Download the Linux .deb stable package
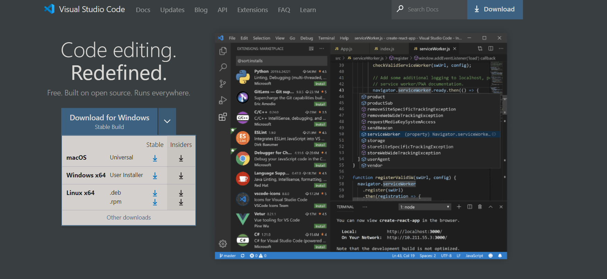Viewport: 607px width, 279px height. point(155,193)
